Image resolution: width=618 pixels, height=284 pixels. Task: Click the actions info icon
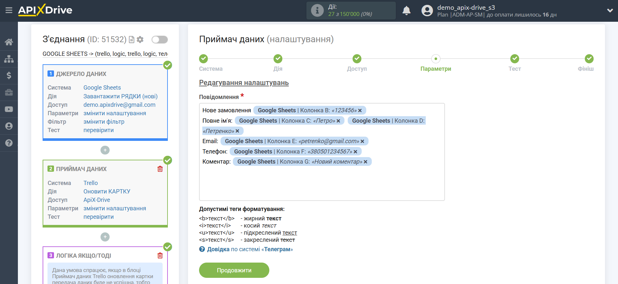pos(317,10)
